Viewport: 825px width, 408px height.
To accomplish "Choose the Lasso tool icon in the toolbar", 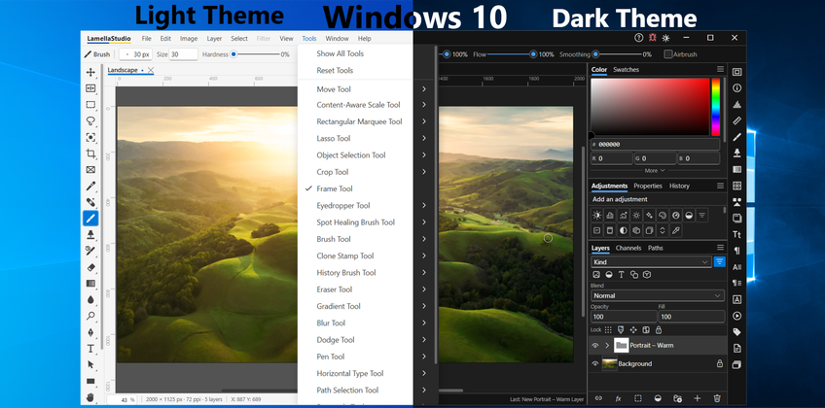I will click(x=90, y=120).
